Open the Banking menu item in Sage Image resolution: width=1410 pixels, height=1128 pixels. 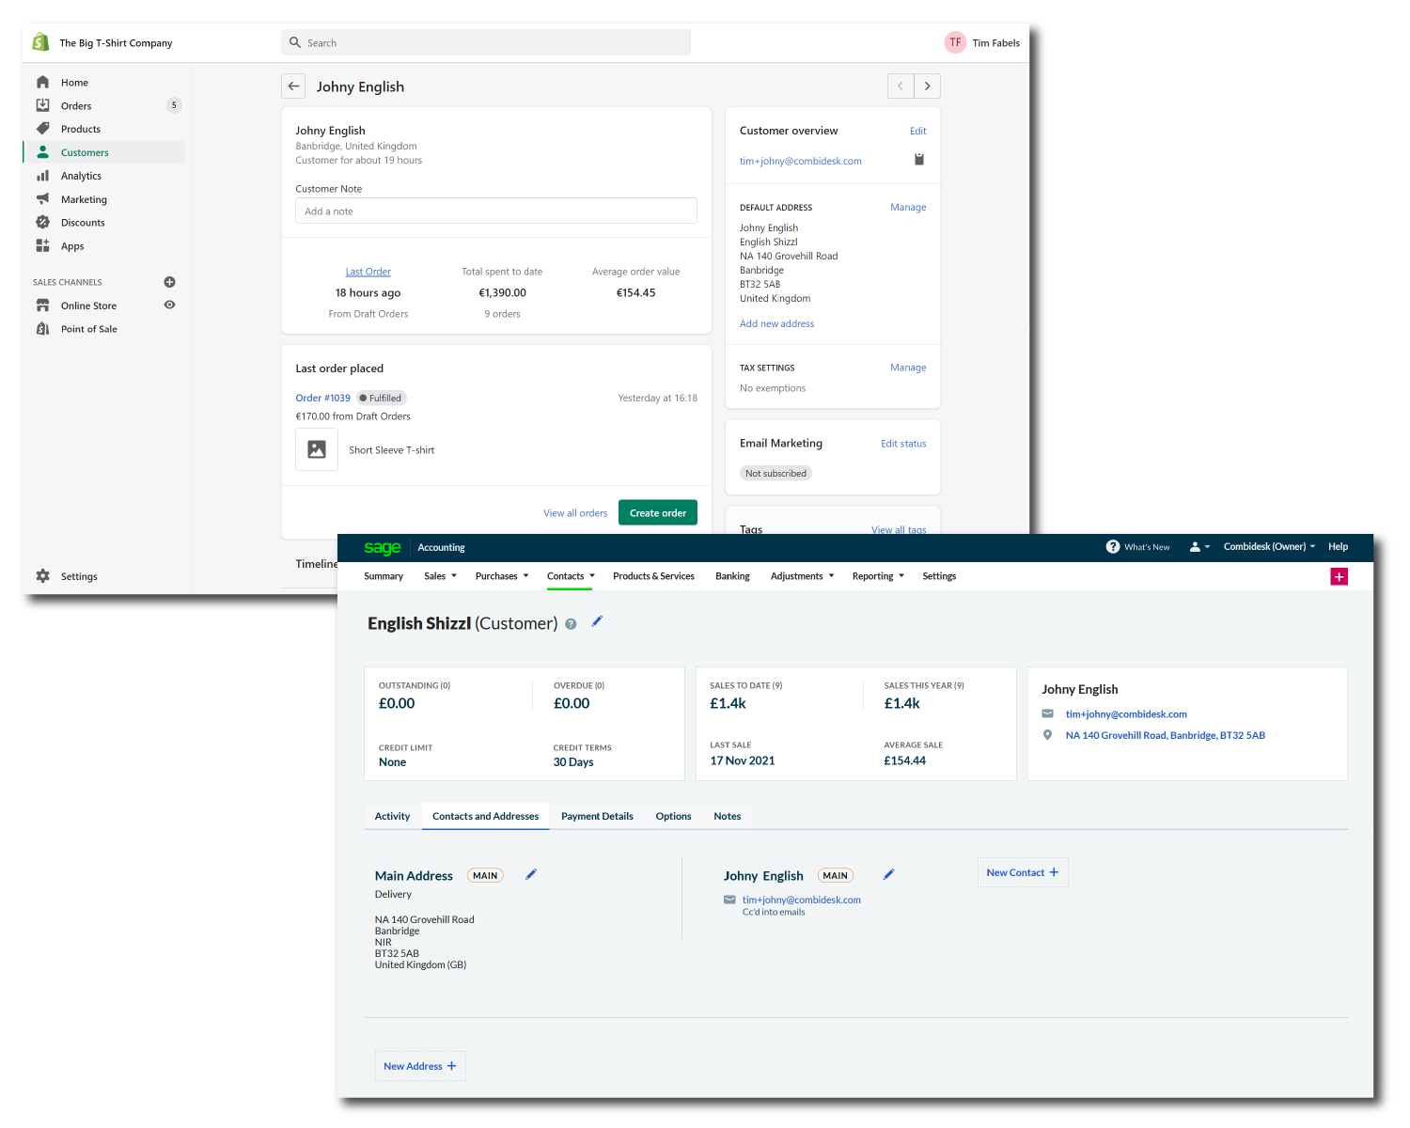click(x=732, y=575)
